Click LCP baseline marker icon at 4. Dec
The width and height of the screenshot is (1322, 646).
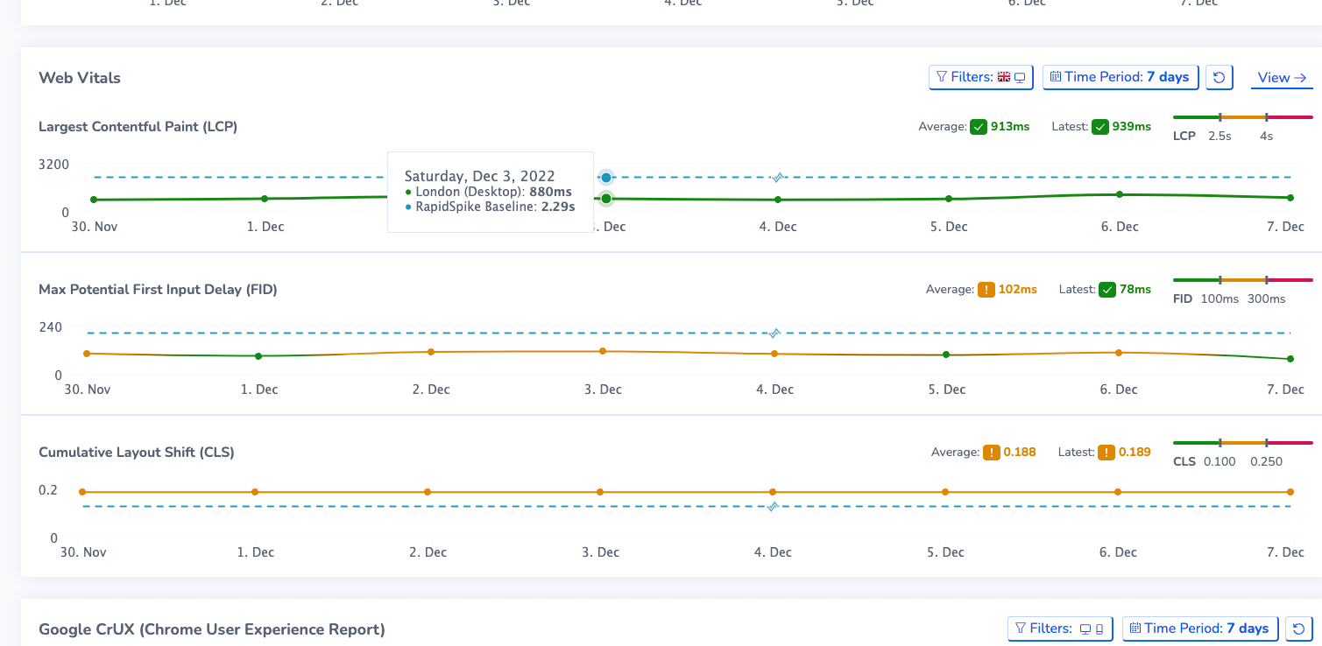pos(776,177)
